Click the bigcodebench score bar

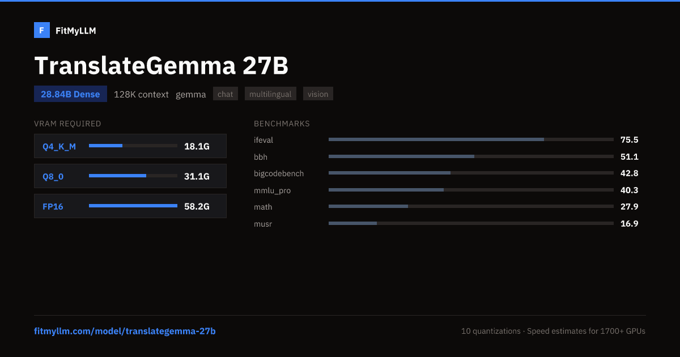(471, 173)
